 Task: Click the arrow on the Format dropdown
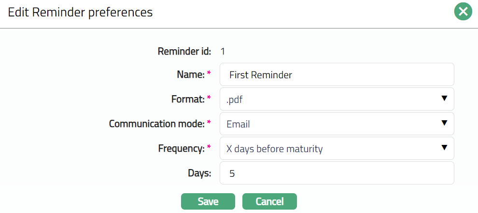[x=444, y=99]
